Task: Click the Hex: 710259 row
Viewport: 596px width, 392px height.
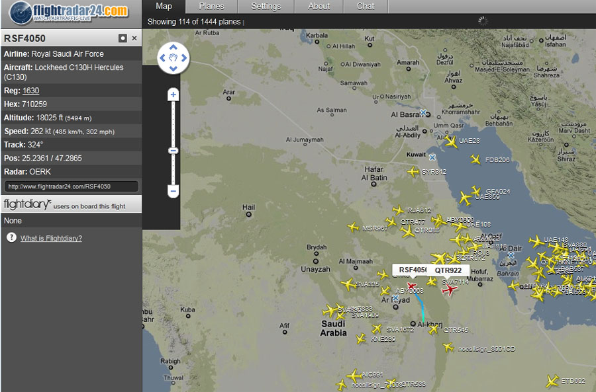Action: [x=72, y=104]
